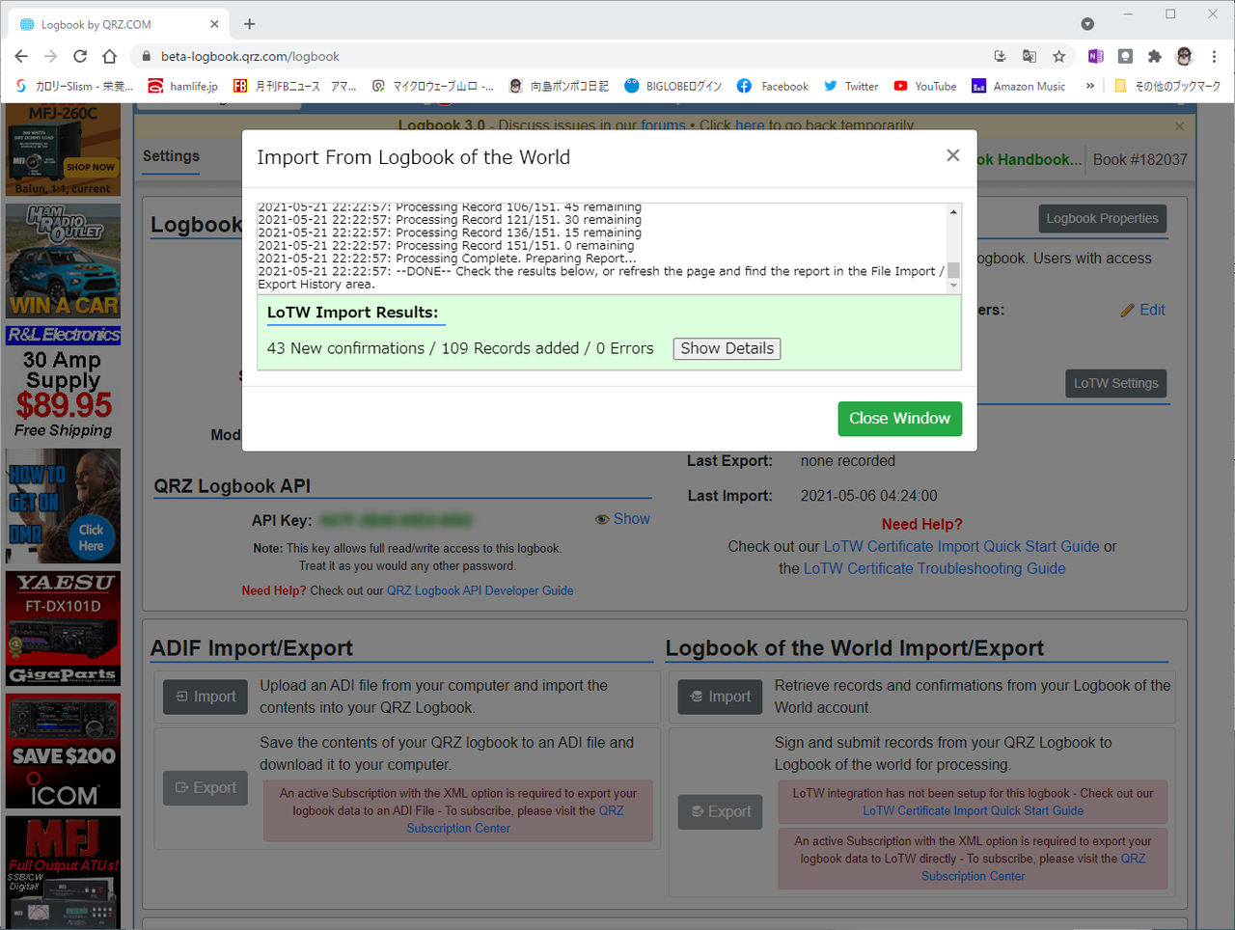Click the How To Get On DMR ad

click(64, 506)
